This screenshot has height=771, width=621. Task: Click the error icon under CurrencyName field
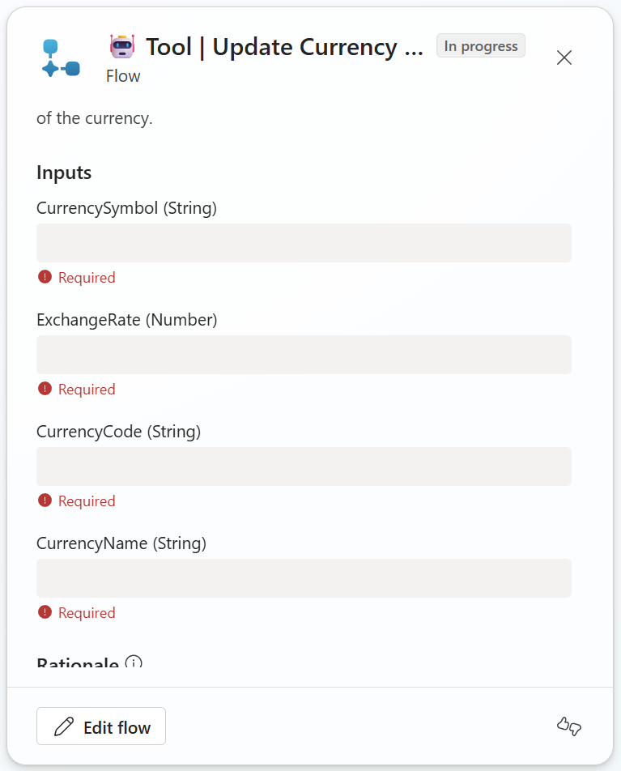(45, 612)
